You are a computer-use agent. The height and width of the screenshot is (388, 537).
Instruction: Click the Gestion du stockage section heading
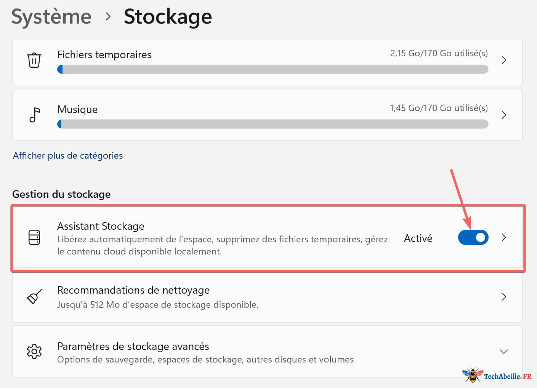(x=61, y=194)
